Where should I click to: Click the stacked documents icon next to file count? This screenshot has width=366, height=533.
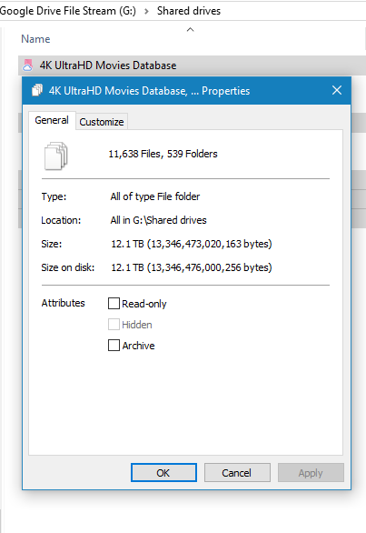tap(55, 156)
